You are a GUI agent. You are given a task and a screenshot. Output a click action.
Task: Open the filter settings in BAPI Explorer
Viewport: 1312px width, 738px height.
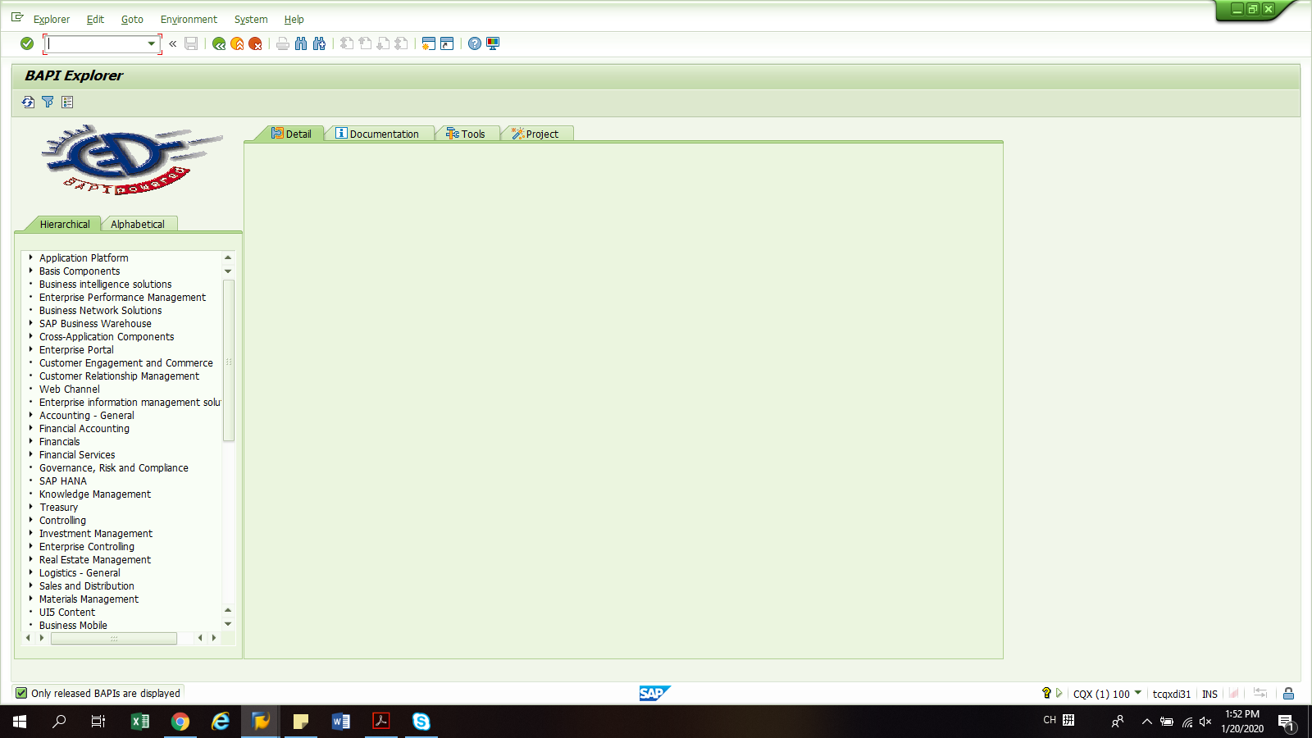(48, 102)
